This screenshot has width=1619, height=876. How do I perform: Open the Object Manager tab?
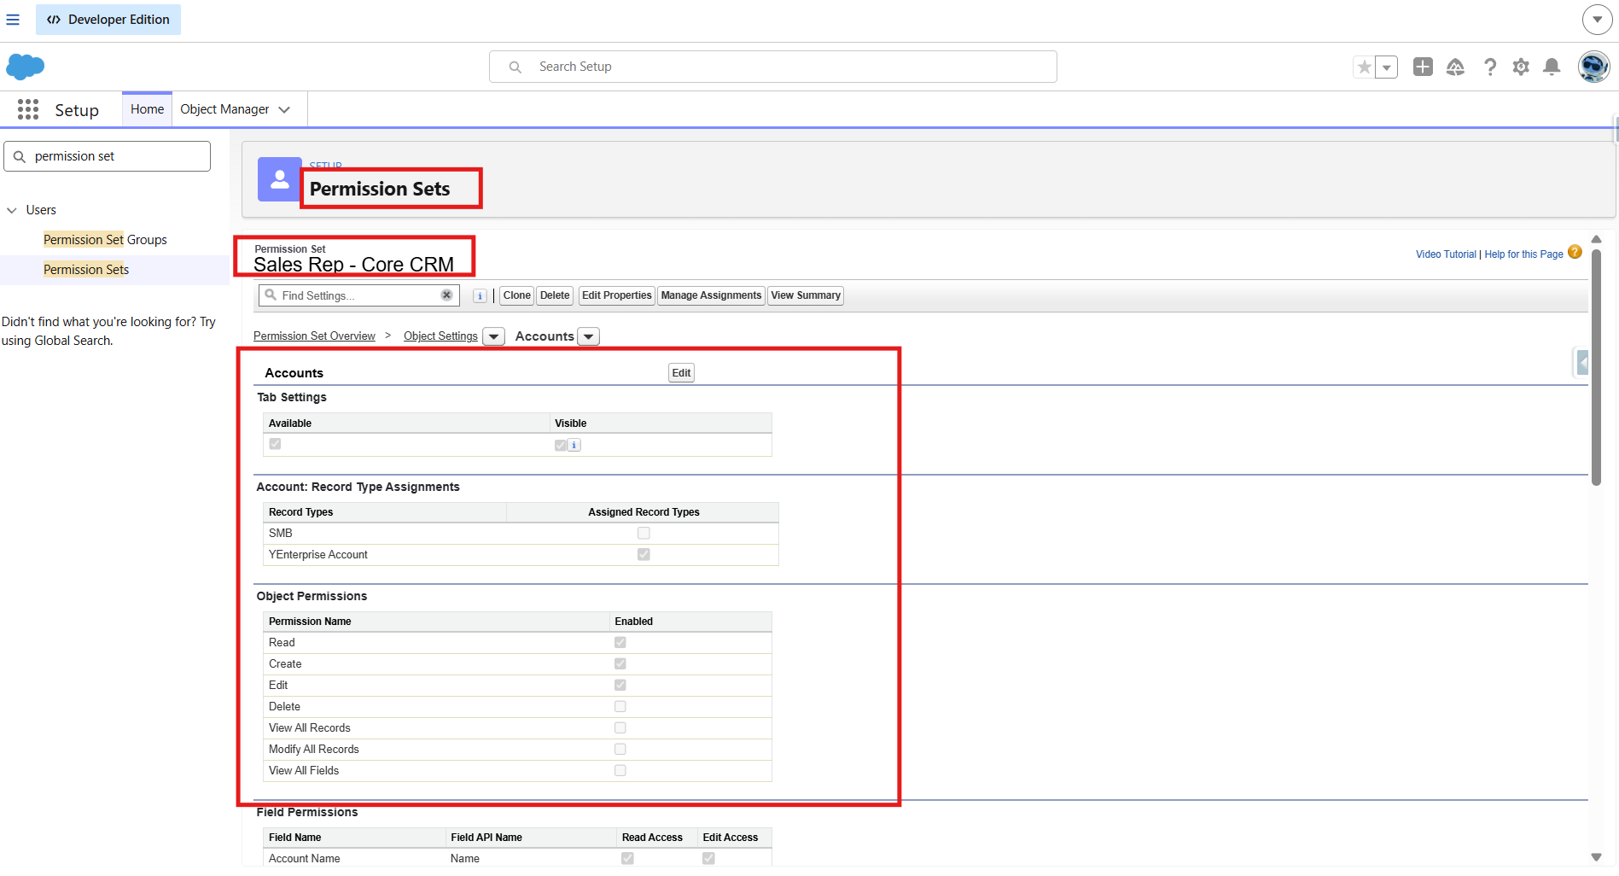224,109
